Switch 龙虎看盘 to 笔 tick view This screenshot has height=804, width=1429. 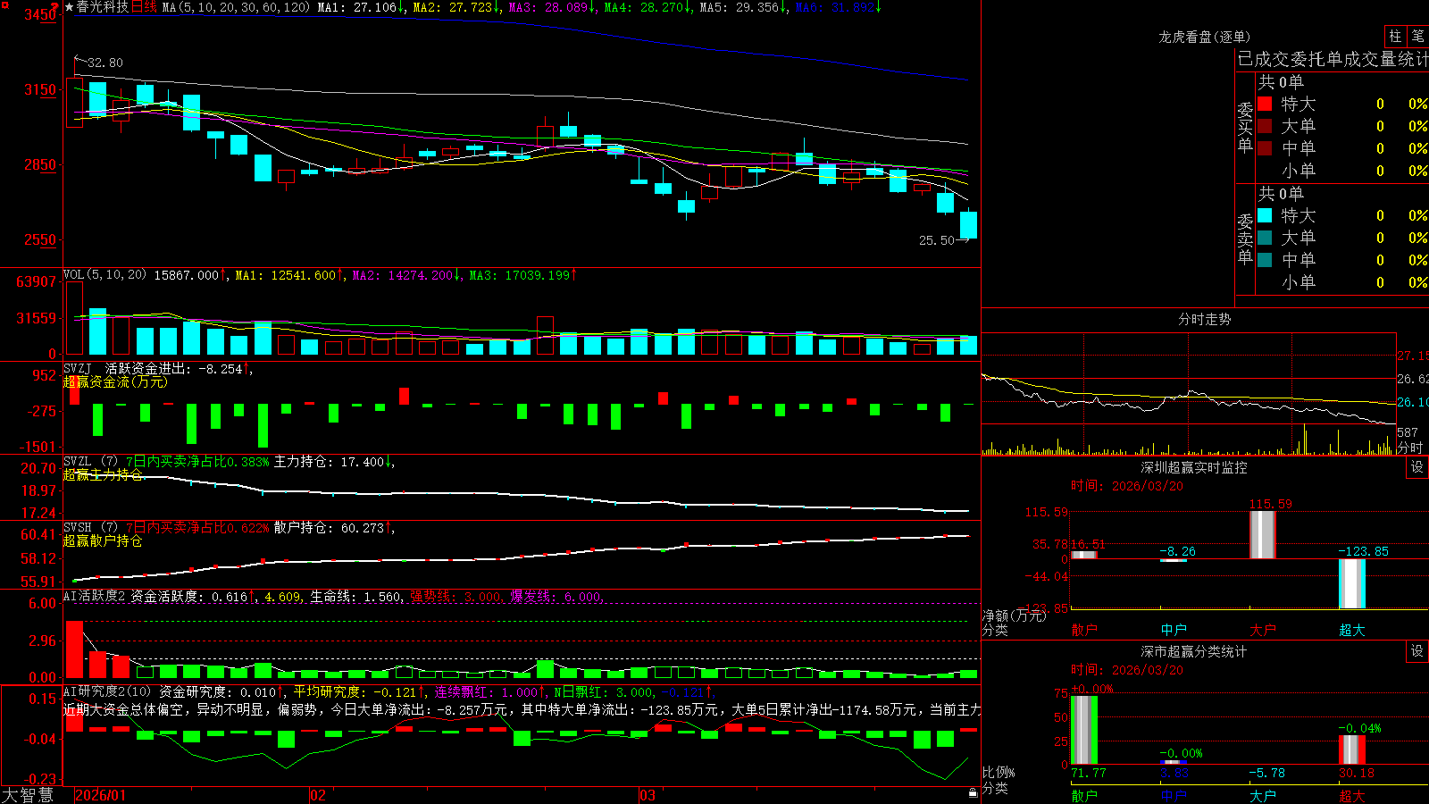point(1417,37)
